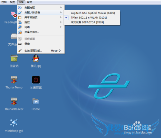Open the 控制 menu
The image size is (161, 138).
click(x=4, y=2)
